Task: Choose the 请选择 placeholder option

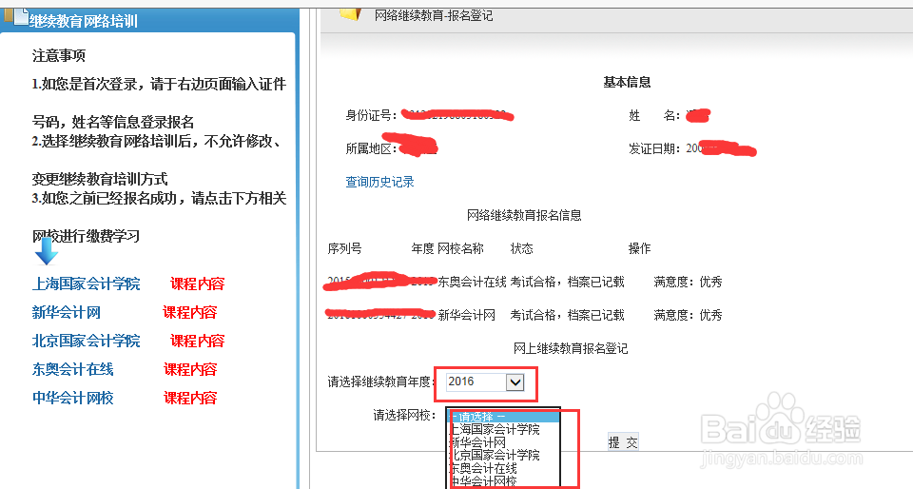Action: pyautogui.click(x=504, y=417)
